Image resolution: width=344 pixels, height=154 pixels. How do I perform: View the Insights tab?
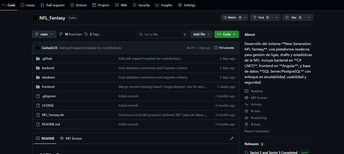tap(164, 5)
